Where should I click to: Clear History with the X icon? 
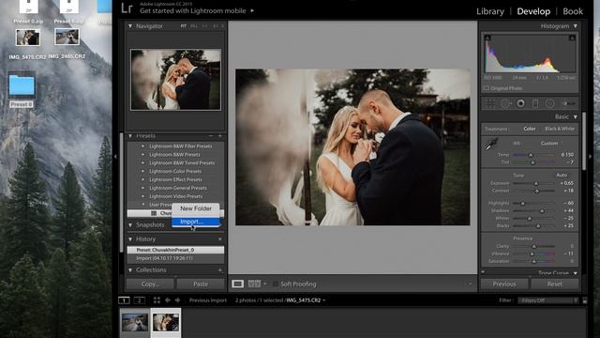(220, 239)
